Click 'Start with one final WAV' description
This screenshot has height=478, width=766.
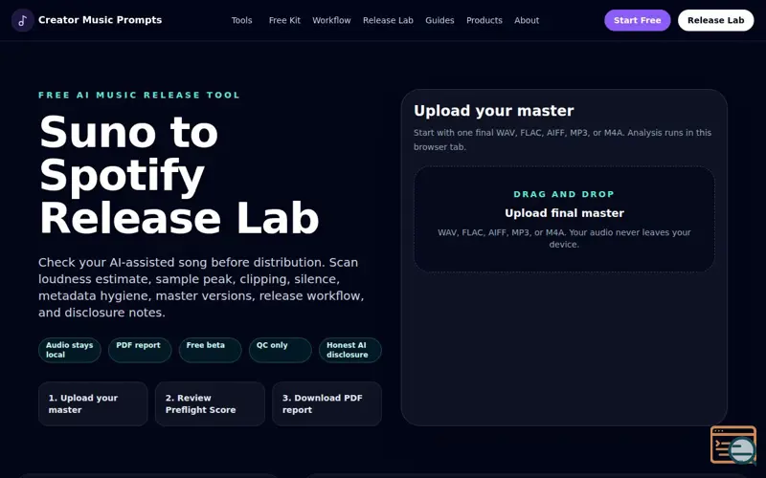tap(562, 140)
